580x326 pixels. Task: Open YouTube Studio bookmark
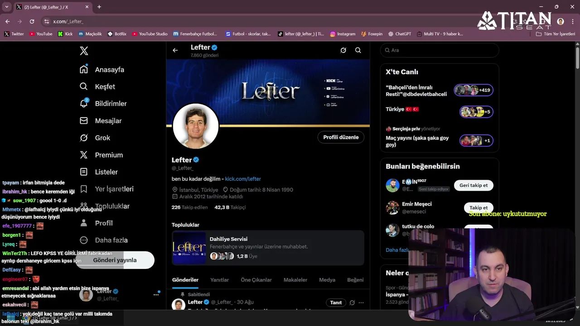pos(150,34)
